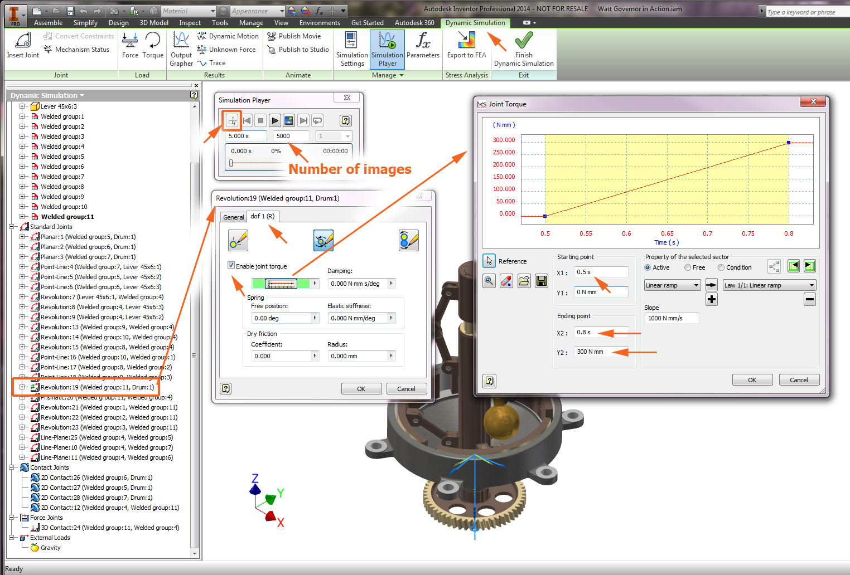Click Cancel in the Joint Torque dialog
Viewport: 850px width, 575px height.
coord(799,380)
